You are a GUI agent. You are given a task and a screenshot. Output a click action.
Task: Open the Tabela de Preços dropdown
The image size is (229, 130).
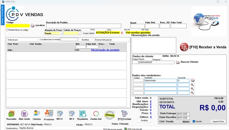80,33
